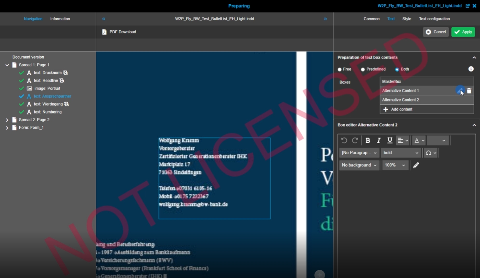The image size is (480, 278).
Task: Go to previous document with double-left arrow
Action: pos(104,19)
